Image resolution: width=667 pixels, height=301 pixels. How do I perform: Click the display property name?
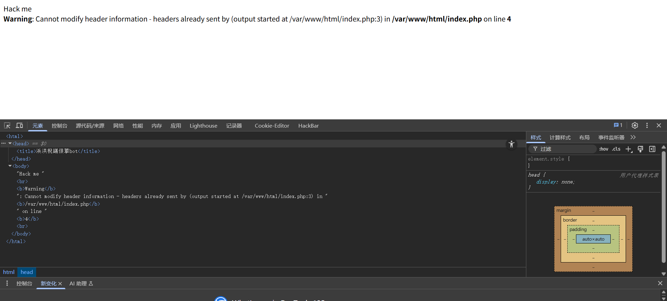[x=546, y=182]
